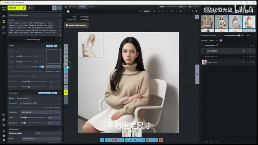This screenshot has width=258, height=145.
Task: Open the Scheduler LMS Karras dropdown
Action: click(x=40, y=112)
